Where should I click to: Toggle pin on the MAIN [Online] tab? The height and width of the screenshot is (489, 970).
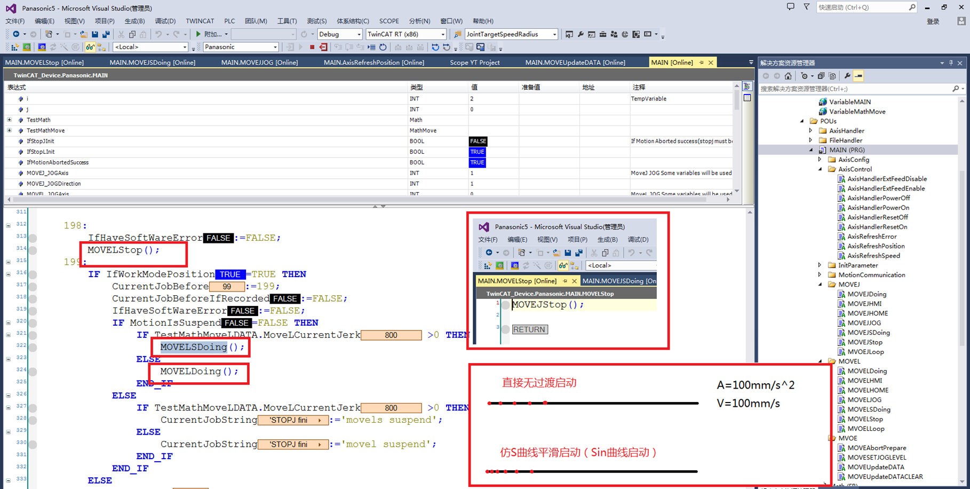click(702, 62)
